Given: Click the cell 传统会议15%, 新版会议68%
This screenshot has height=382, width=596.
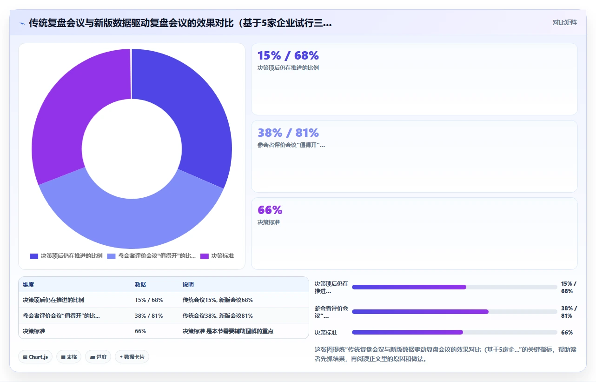Looking at the screenshot, I should point(218,300).
